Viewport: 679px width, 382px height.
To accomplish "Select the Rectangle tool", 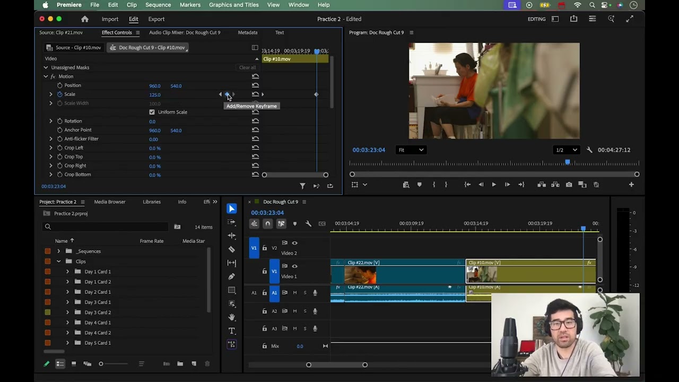I will click(231, 290).
